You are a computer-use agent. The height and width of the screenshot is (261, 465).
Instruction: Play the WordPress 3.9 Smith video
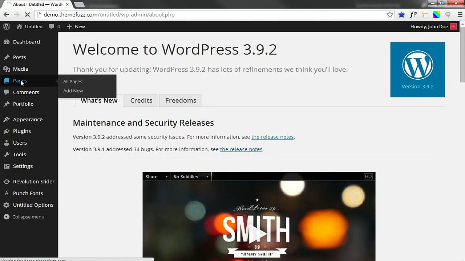(259, 234)
